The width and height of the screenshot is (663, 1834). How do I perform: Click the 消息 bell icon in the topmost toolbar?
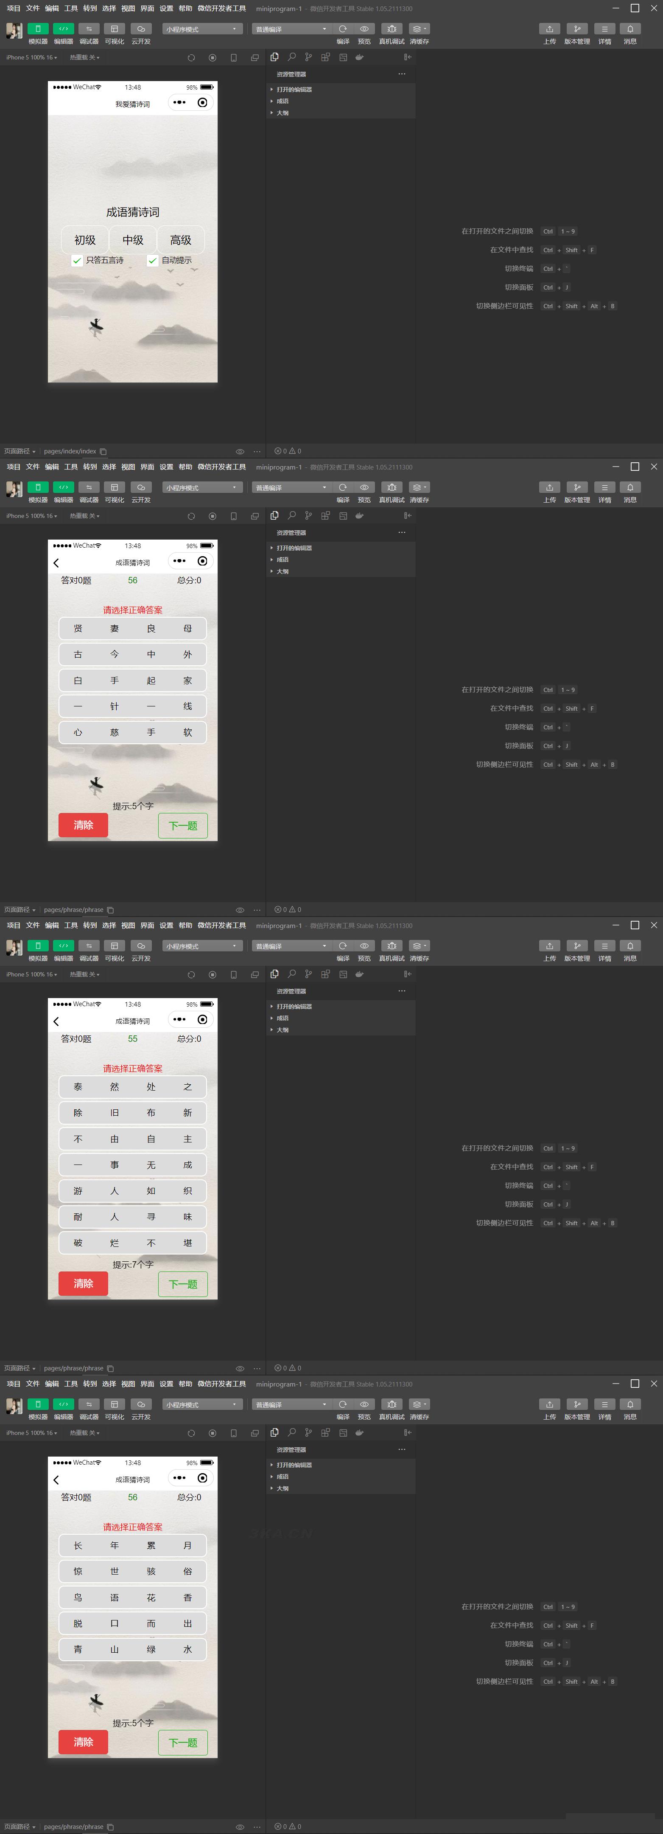(629, 29)
